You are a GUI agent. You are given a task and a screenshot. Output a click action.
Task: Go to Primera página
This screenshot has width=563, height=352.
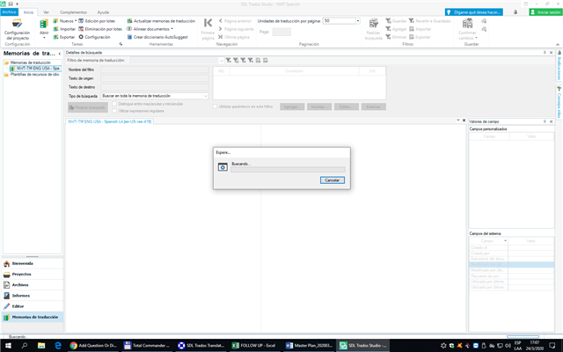(x=208, y=29)
